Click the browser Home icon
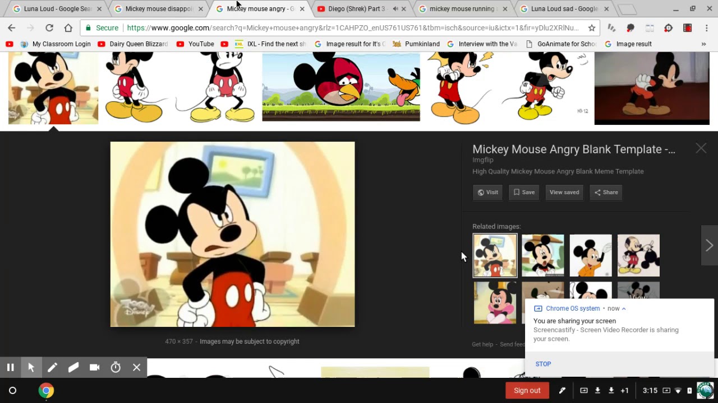The image size is (718, 403). point(68,28)
